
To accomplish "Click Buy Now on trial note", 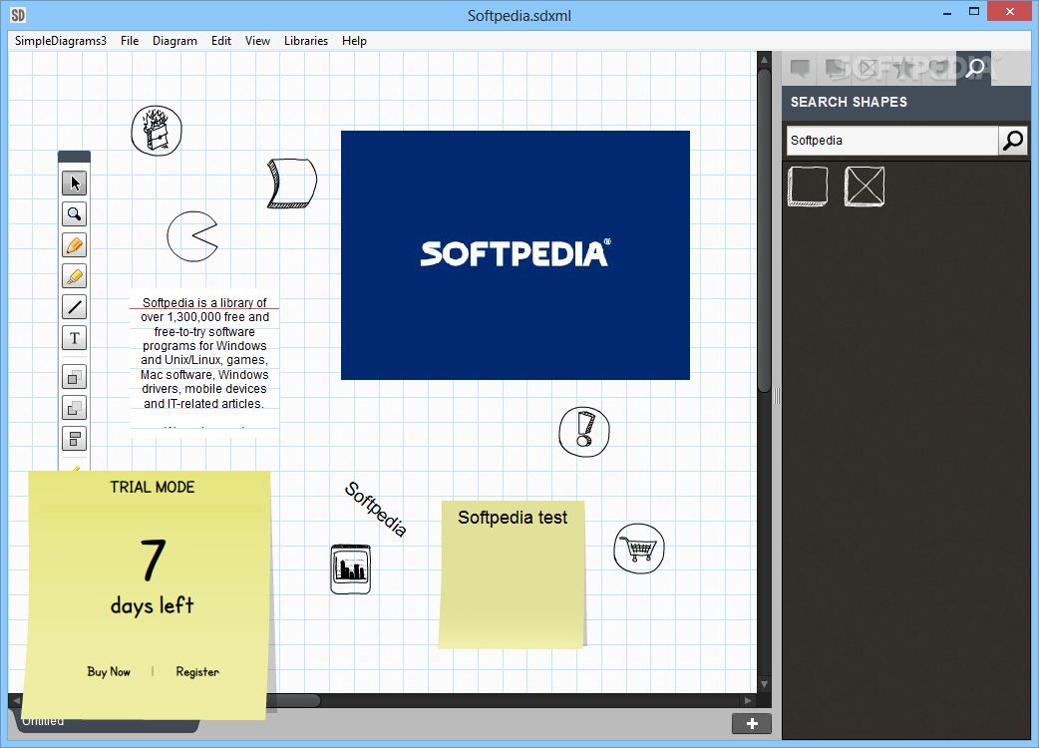I will (x=109, y=671).
